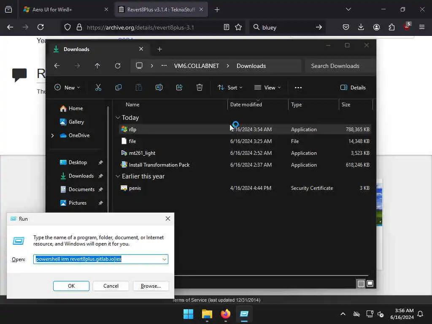Open Firefox downloads panel
Screen dimensions: 432x324
click(x=361, y=27)
